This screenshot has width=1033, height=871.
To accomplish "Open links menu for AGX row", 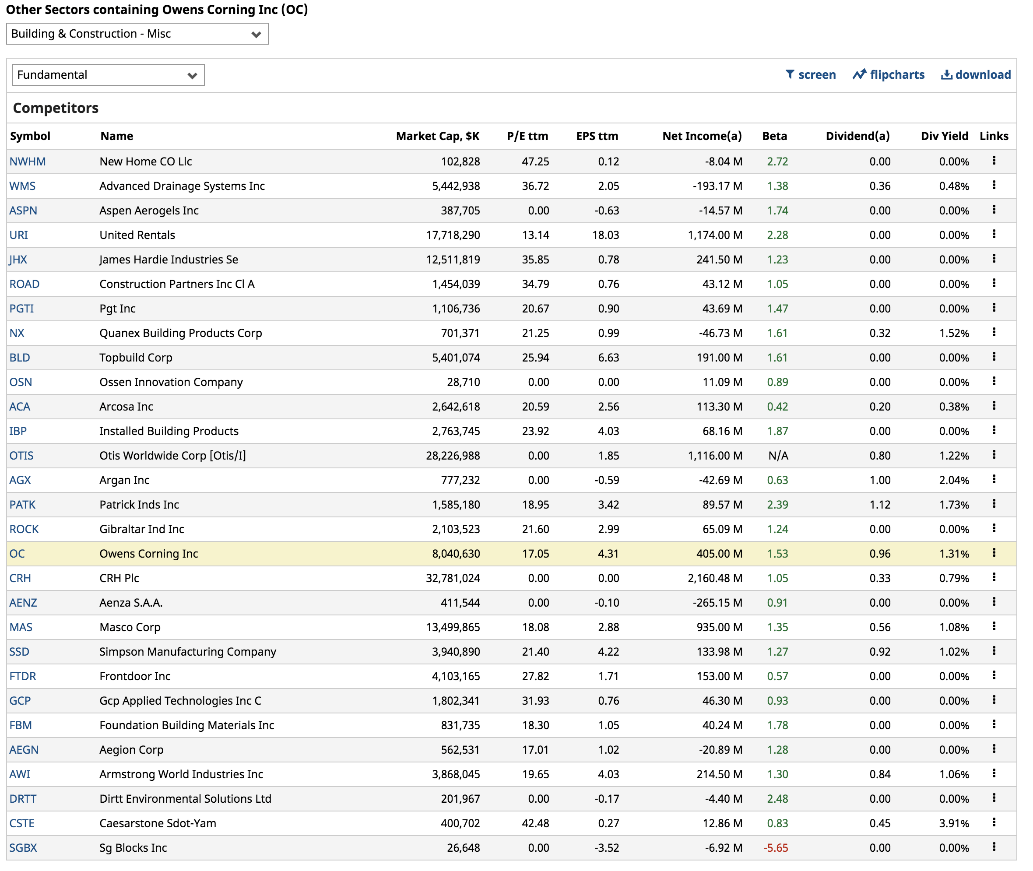I will pos(994,479).
